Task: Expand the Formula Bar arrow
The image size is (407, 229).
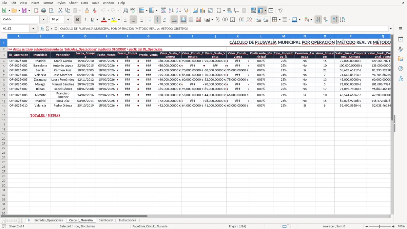Action: (391, 29)
